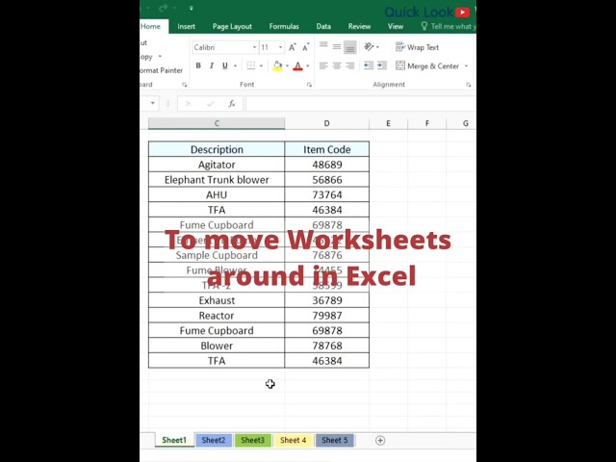Click inside the formula bar input
Screen dimensions: 616x462
click(361, 104)
